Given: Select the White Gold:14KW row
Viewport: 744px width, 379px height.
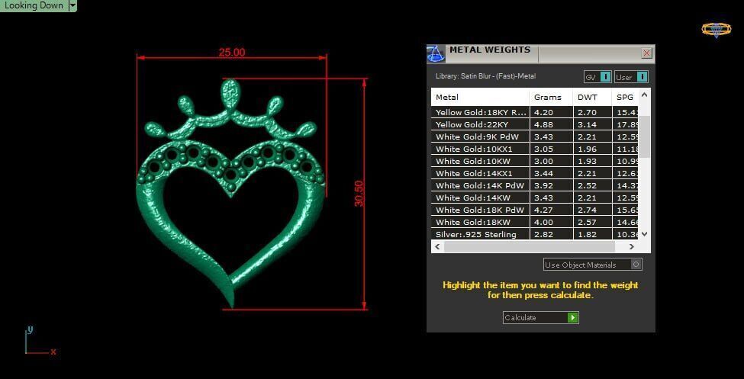Looking at the screenshot, I should [x=535, y=198].
